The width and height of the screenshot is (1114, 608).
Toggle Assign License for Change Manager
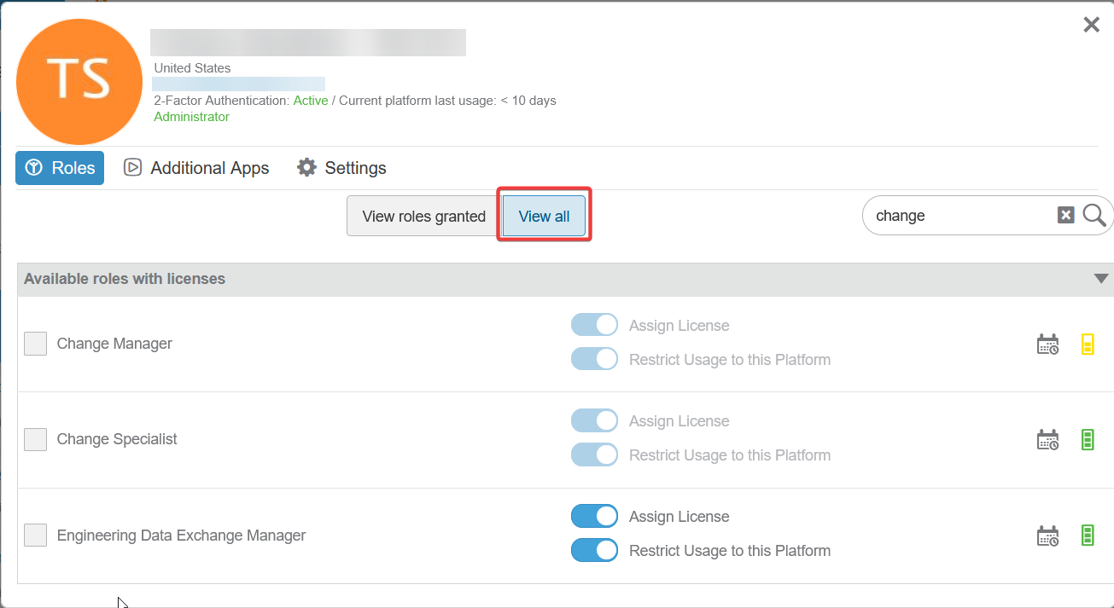coord(594,325)
